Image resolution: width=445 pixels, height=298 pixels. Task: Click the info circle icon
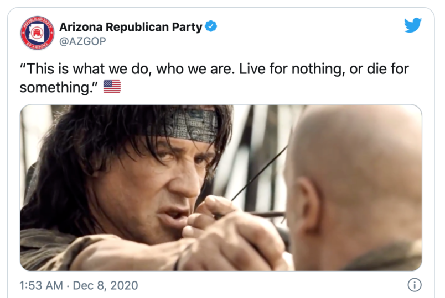(413, 285)
